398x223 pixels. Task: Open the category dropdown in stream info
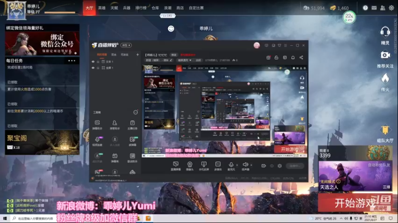tap(185, 60)
